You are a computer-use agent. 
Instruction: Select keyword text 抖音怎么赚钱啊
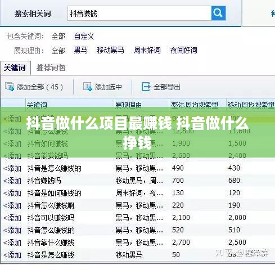point(51,205)
